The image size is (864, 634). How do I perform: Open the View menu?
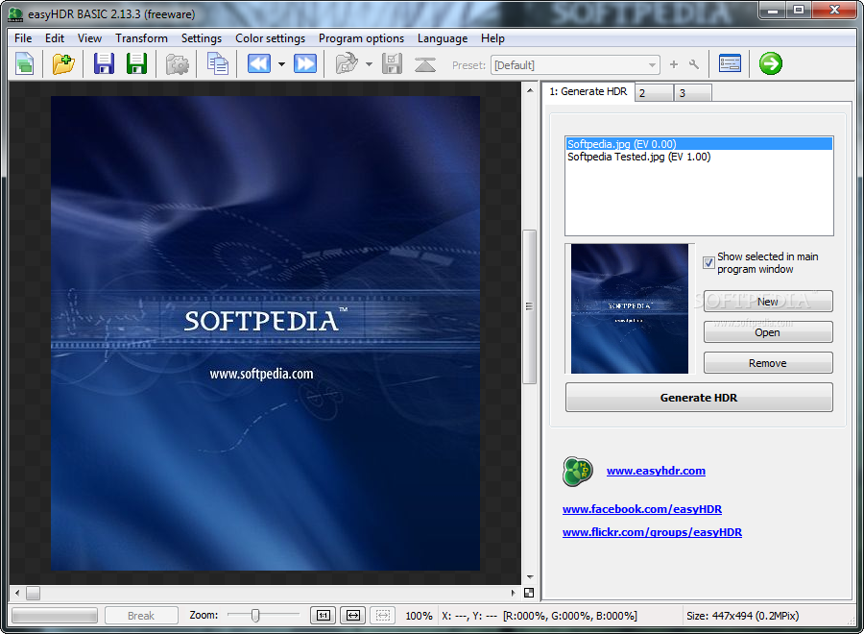pyautogui.click(x=89, y=38)
